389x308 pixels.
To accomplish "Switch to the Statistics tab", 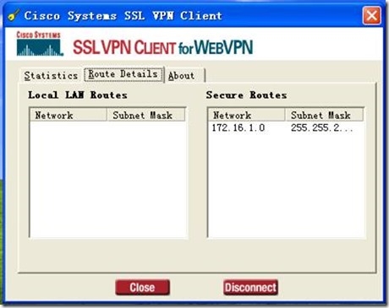I will [51, 76].
